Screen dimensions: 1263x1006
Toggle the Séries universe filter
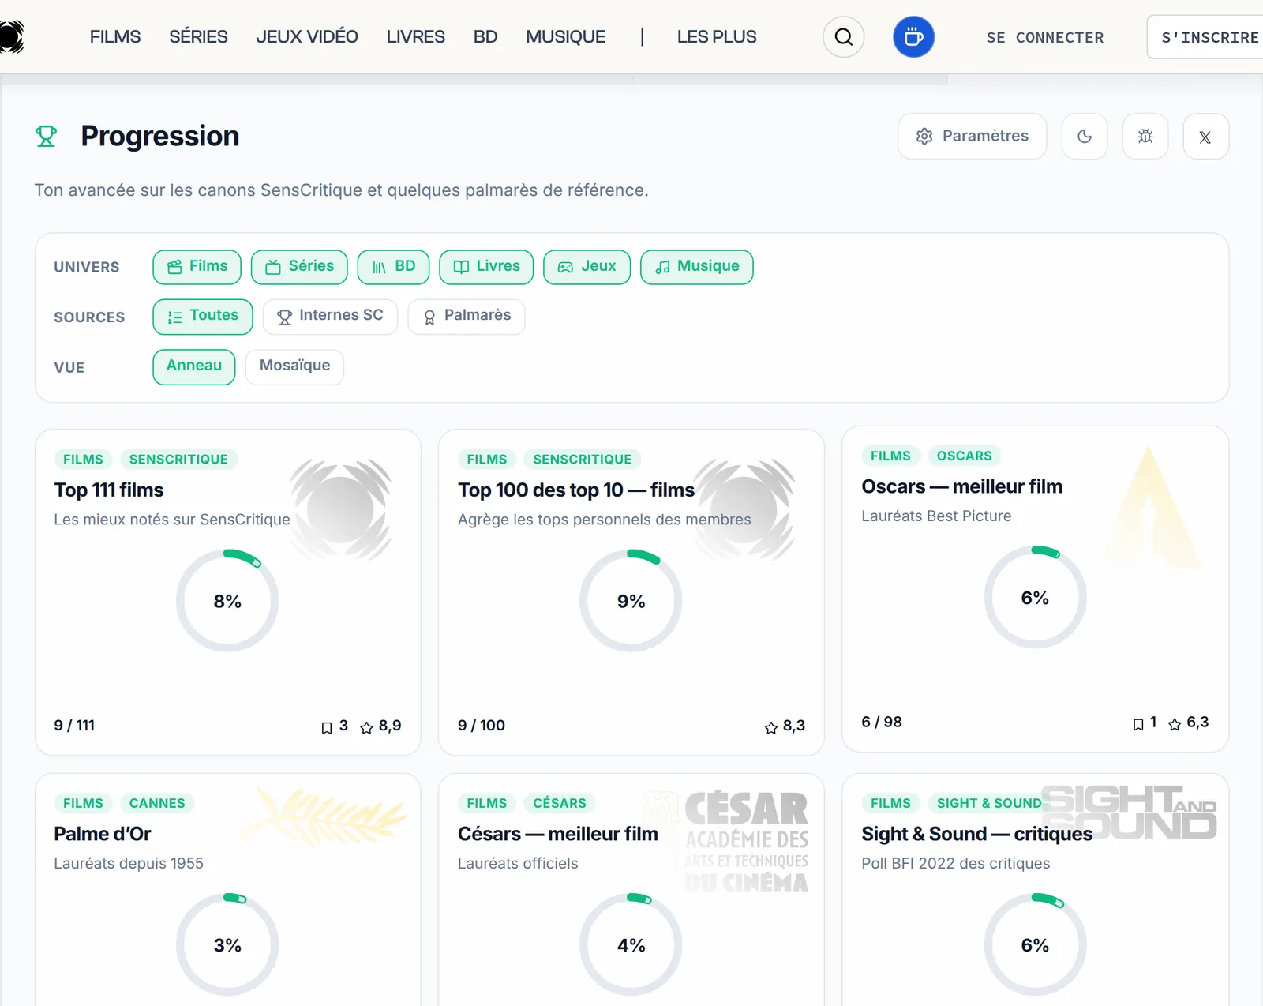[299, 267]
